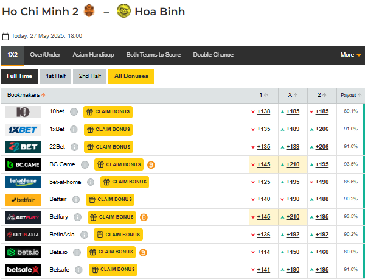The image size is (365, 279).
Task: Click the Betfair bookmaker logo
Action: (23, 200)
